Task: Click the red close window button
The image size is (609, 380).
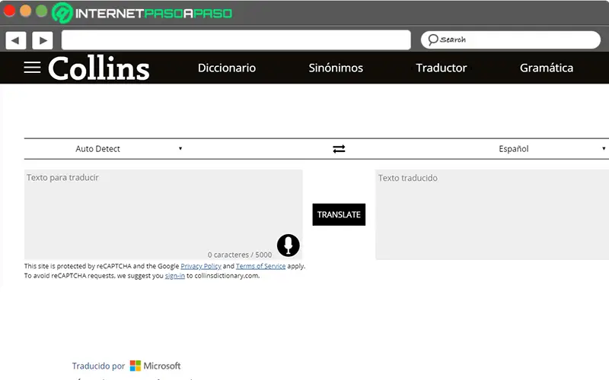Action: [9, 11]
